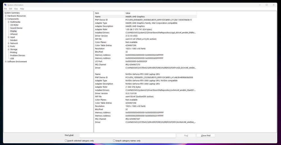Image resolution: width=281 pixels, height=145 pixels.
Task: Select the Display tree item
Action: pos(13,31)
